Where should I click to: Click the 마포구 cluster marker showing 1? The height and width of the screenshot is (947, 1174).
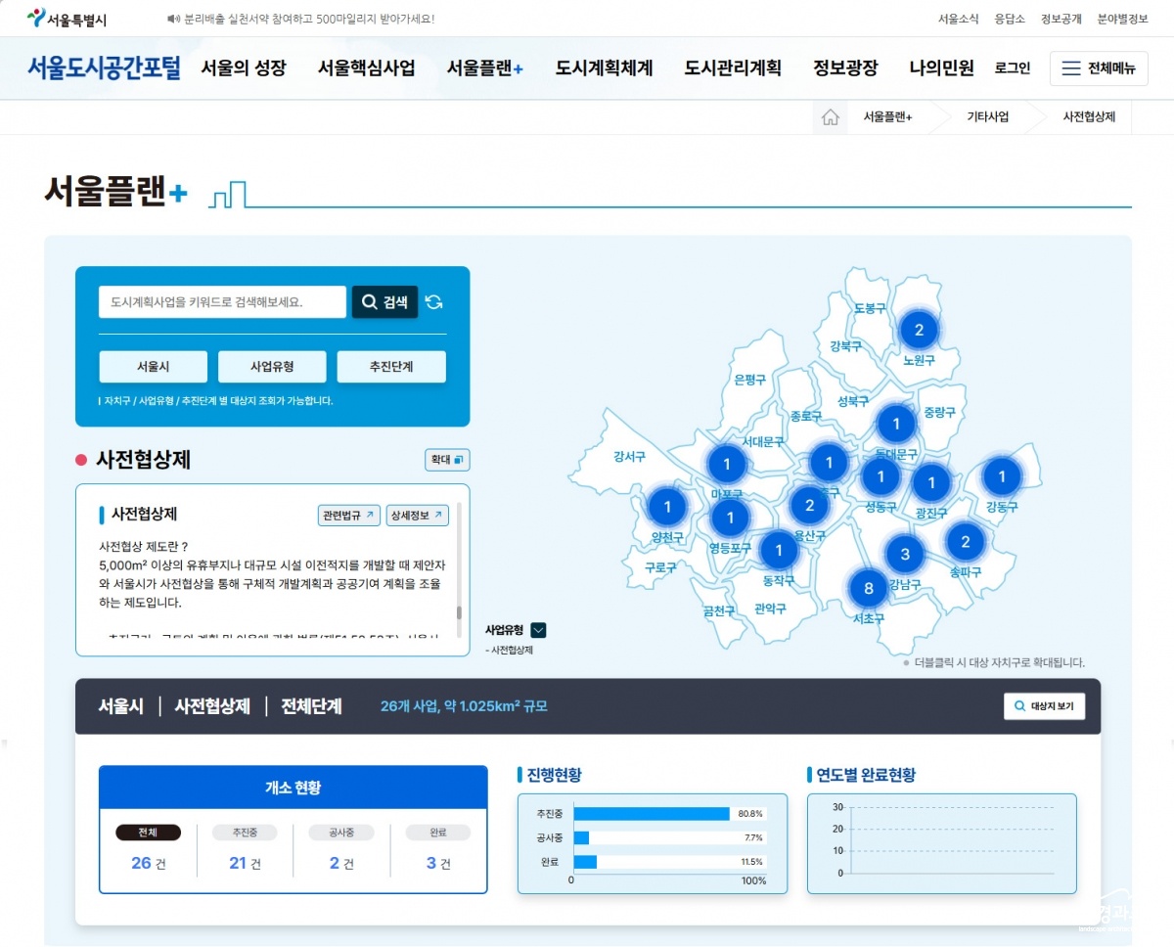726,464
